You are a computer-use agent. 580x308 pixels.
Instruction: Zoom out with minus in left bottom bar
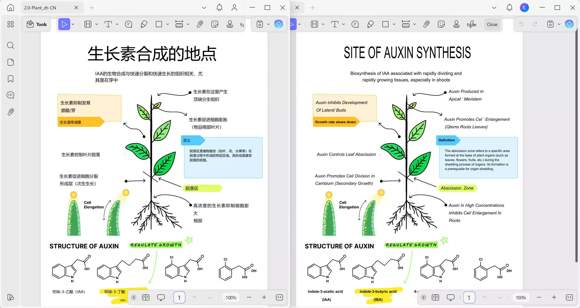(x=249, y=297)
